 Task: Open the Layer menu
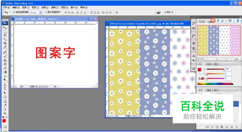pyautogui.click(x=35, y=7)
